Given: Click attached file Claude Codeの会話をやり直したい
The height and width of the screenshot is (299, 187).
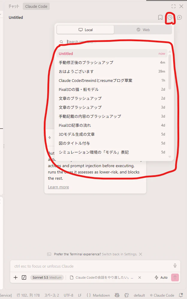Looking at the screenshot, I should point(102,277).
